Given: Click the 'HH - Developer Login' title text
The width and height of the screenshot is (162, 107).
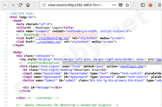Looking at the screenshot, I should coord(44,28).
